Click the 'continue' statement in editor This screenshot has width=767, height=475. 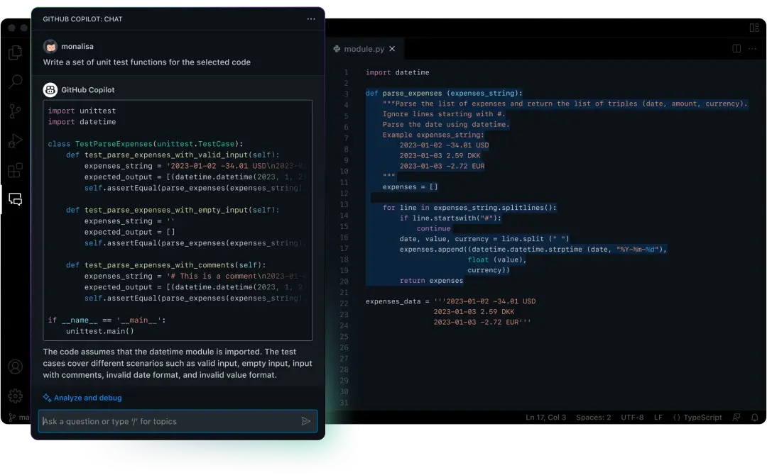(433, 228)
